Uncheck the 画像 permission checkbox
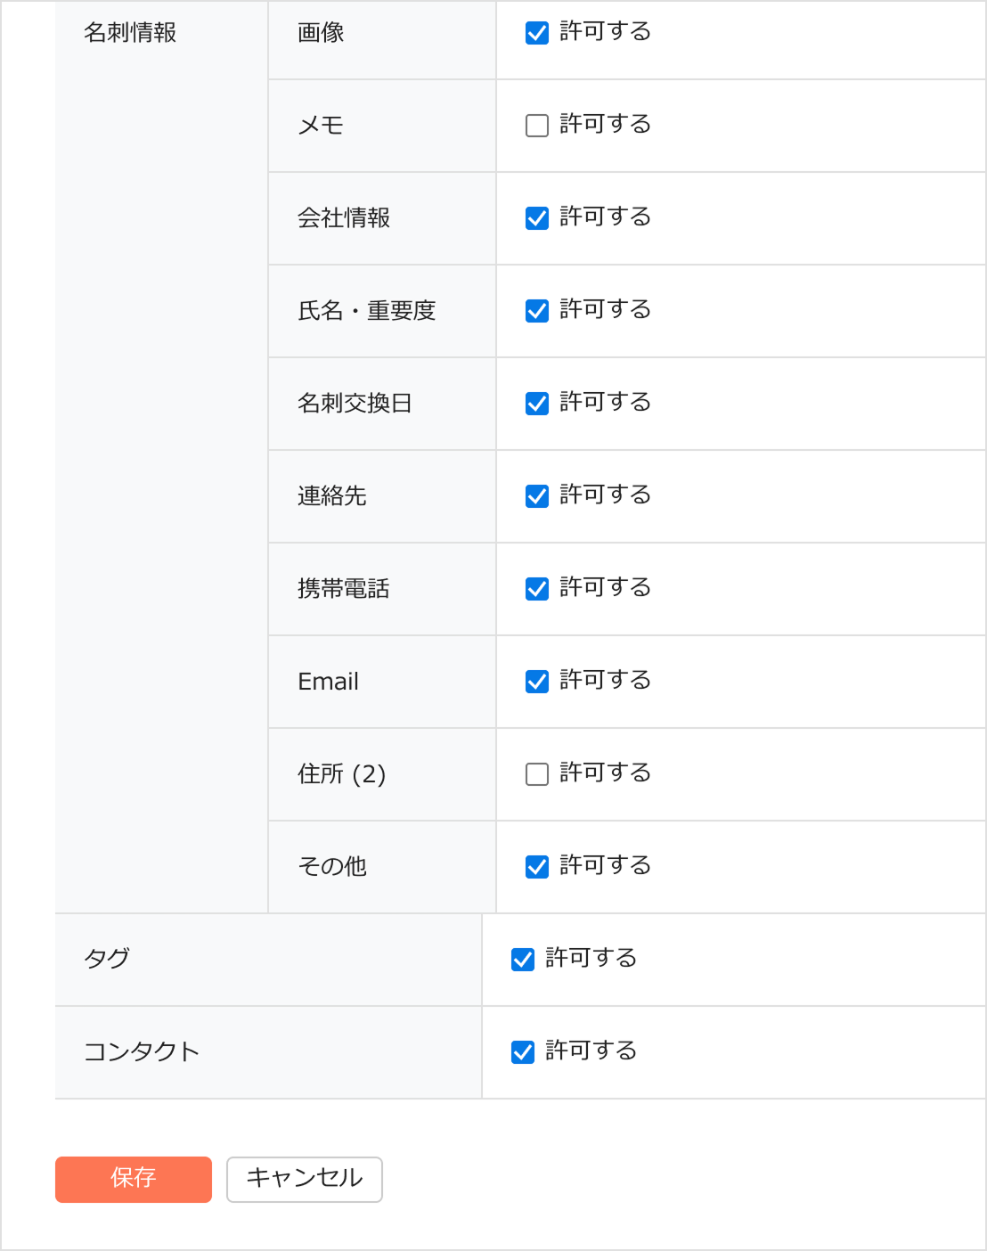Screen dimensions: 987x1251 (x=537, y=33)
